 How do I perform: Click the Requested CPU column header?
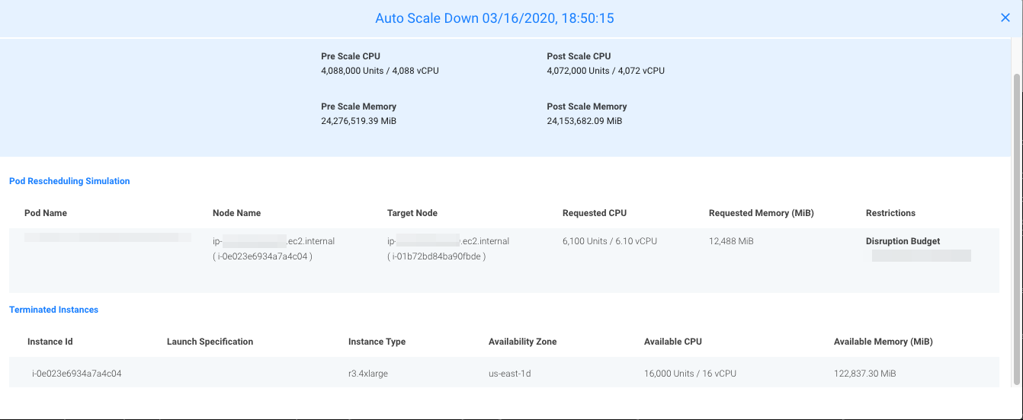tap(595, 213)
